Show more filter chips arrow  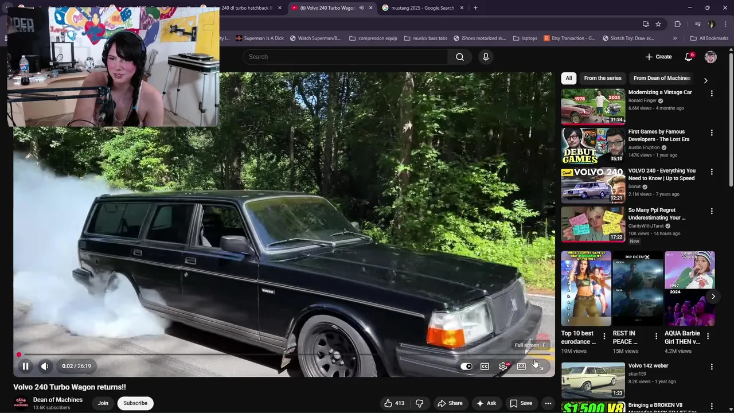705,80
